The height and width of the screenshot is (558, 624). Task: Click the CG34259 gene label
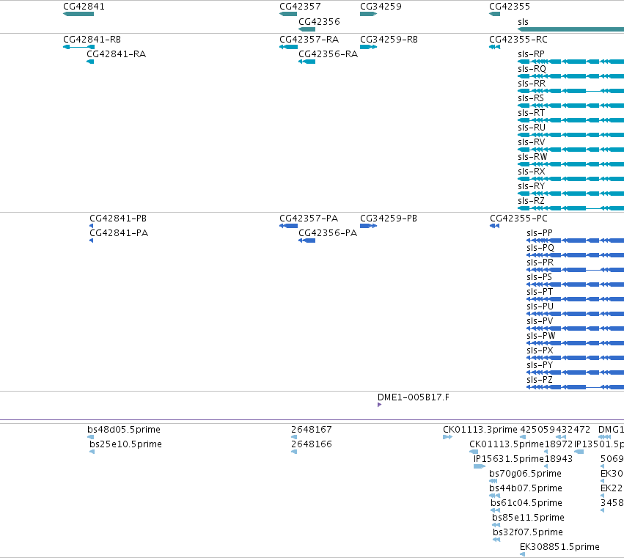(x=381, y=7)
